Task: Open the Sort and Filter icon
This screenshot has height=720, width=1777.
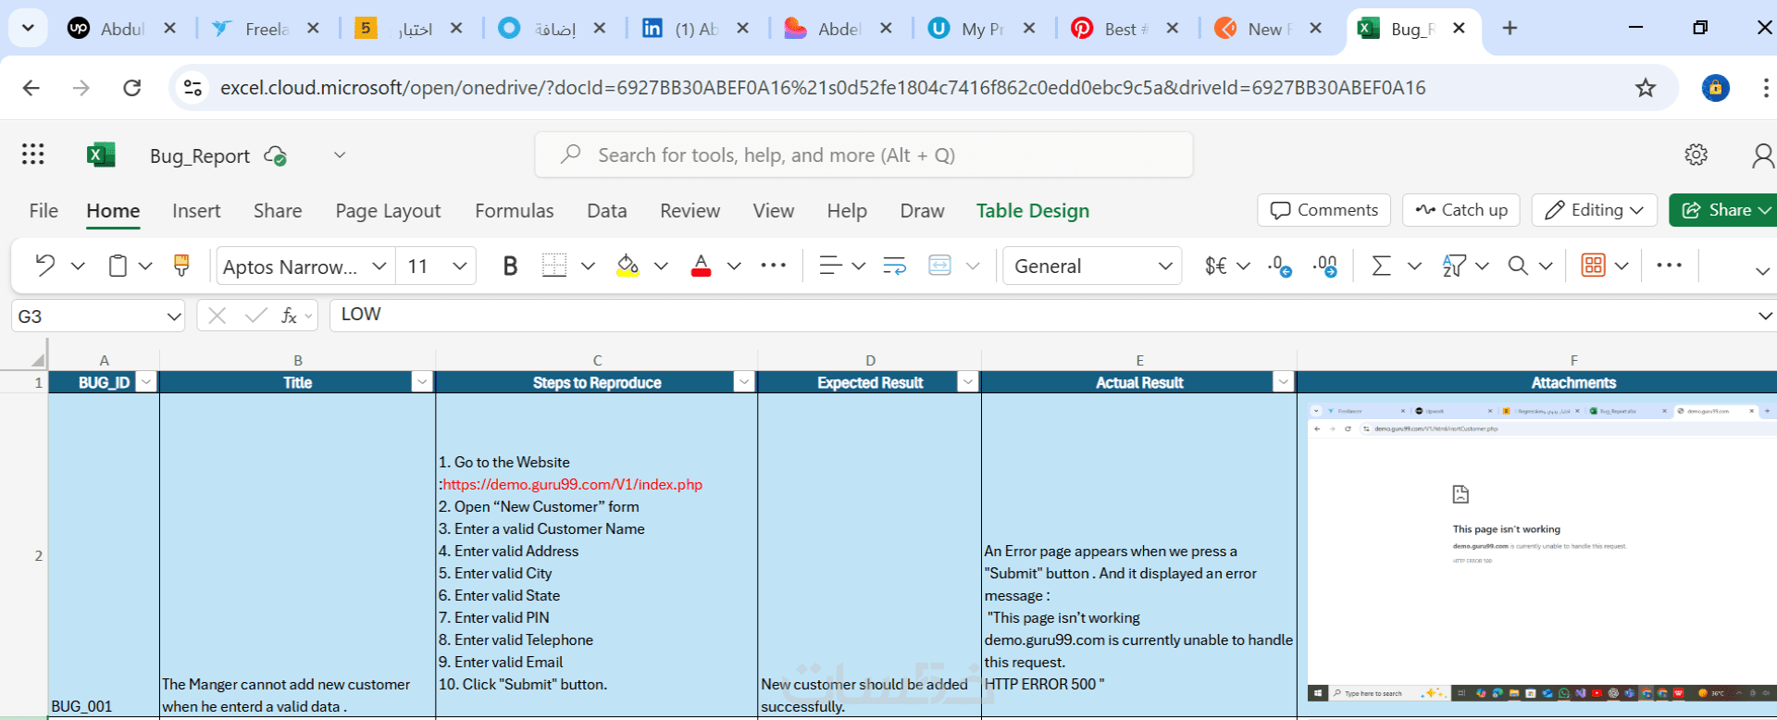Action: click(x=1454, y=267)
